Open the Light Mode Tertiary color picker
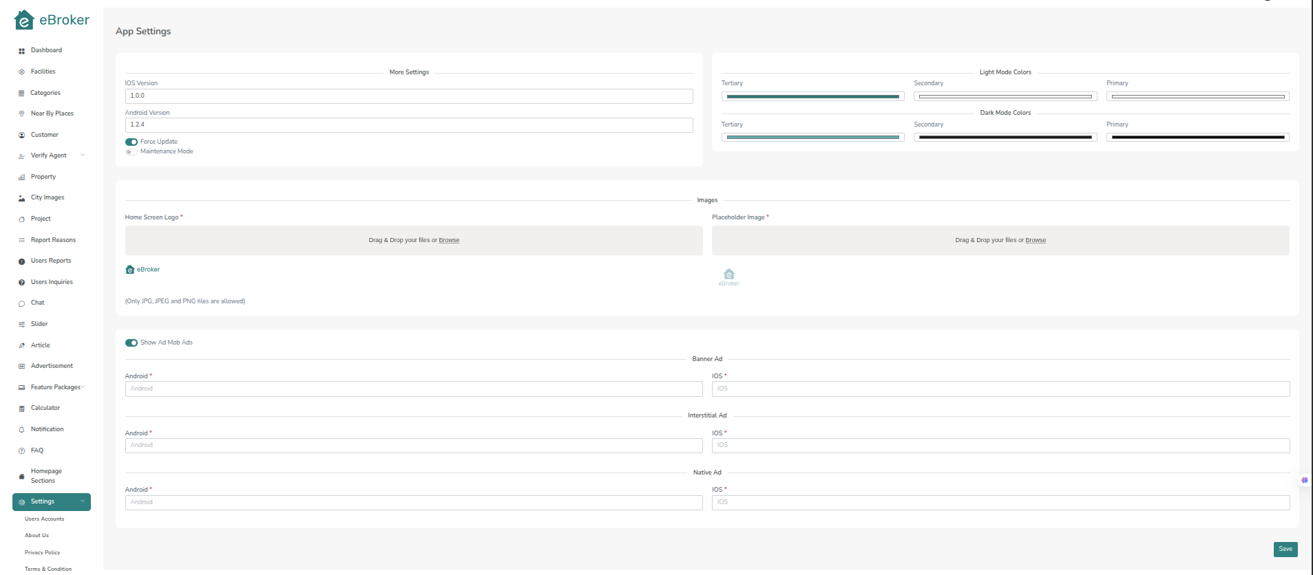This screenshot has width=1313, height=575. (812, 97)
